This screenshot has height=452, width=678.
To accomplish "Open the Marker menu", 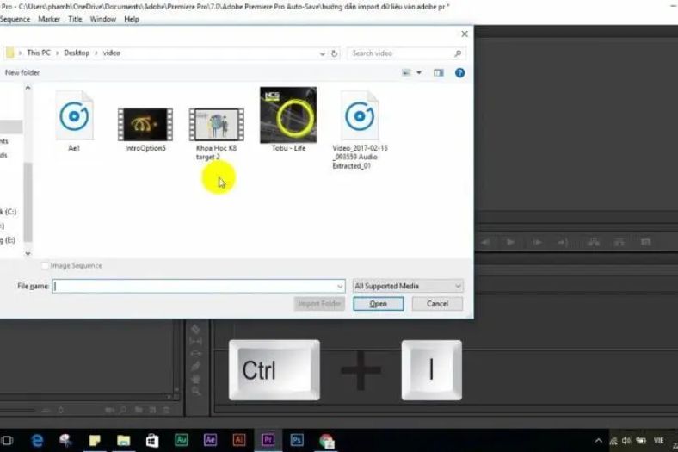I will click(49, 19).
